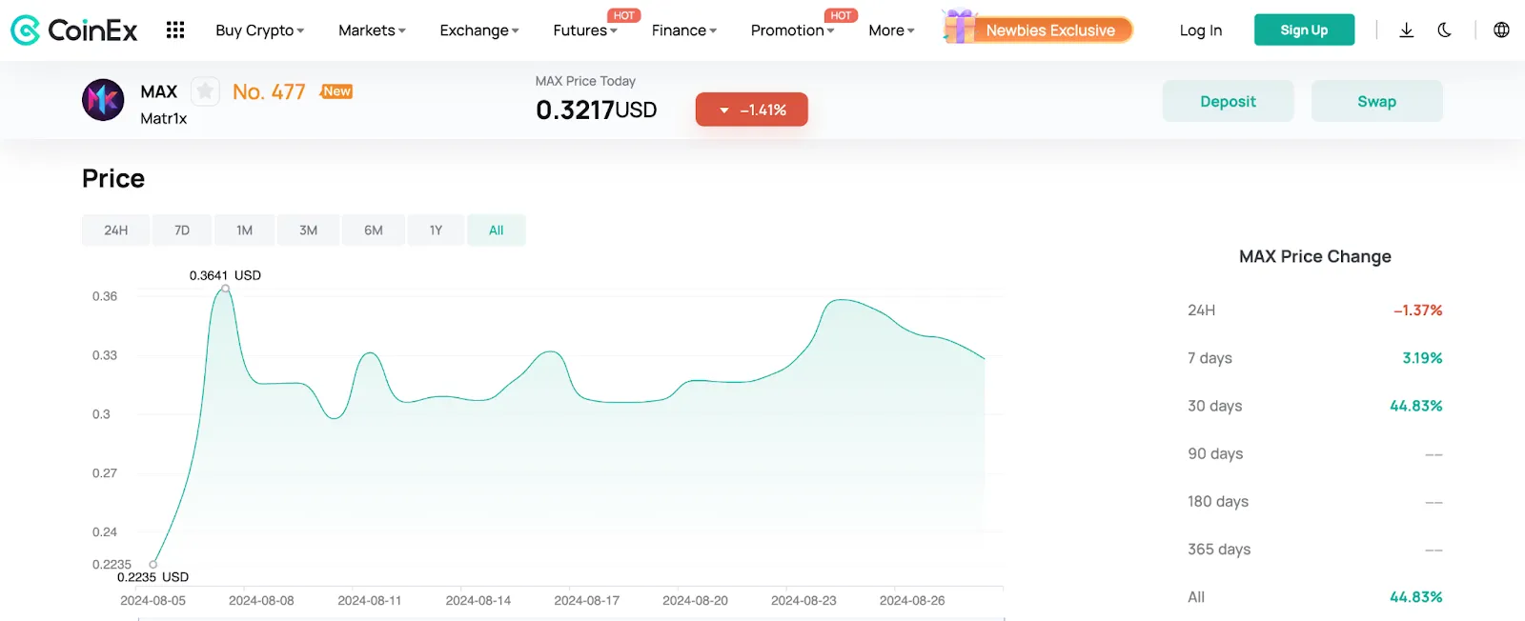Click the Newbies Exclusive gift banner
Viewport: 1525px width, 621px height.
[1037, 29]
